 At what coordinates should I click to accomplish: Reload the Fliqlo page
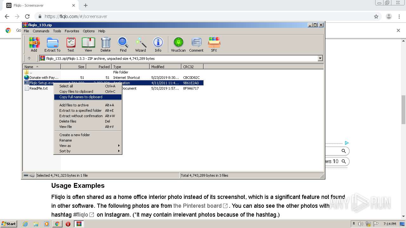tap(27, 16)
